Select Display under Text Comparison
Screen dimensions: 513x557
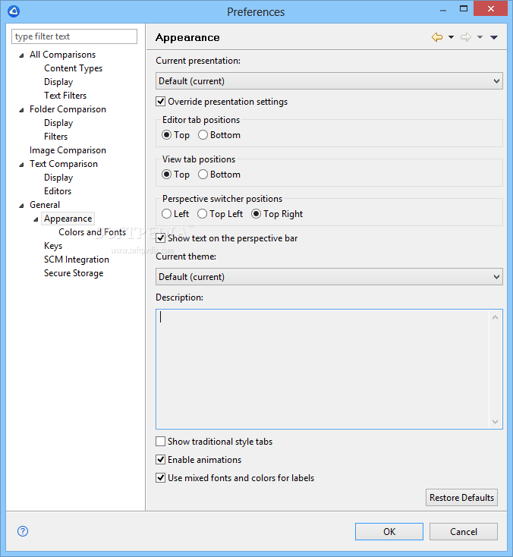58,178
